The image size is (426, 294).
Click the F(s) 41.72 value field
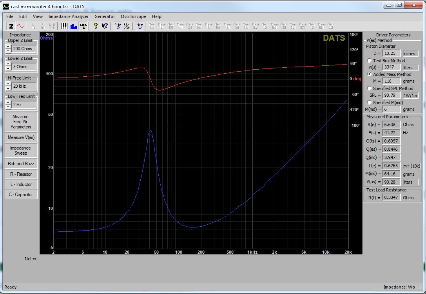[392, 133]
